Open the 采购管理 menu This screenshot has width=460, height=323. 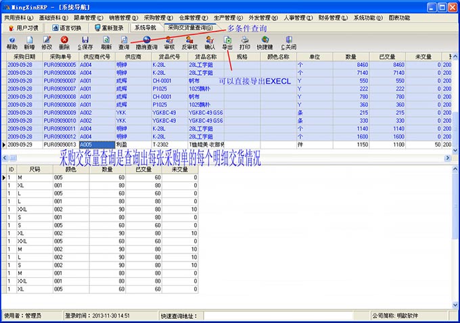tap(158, 18)
